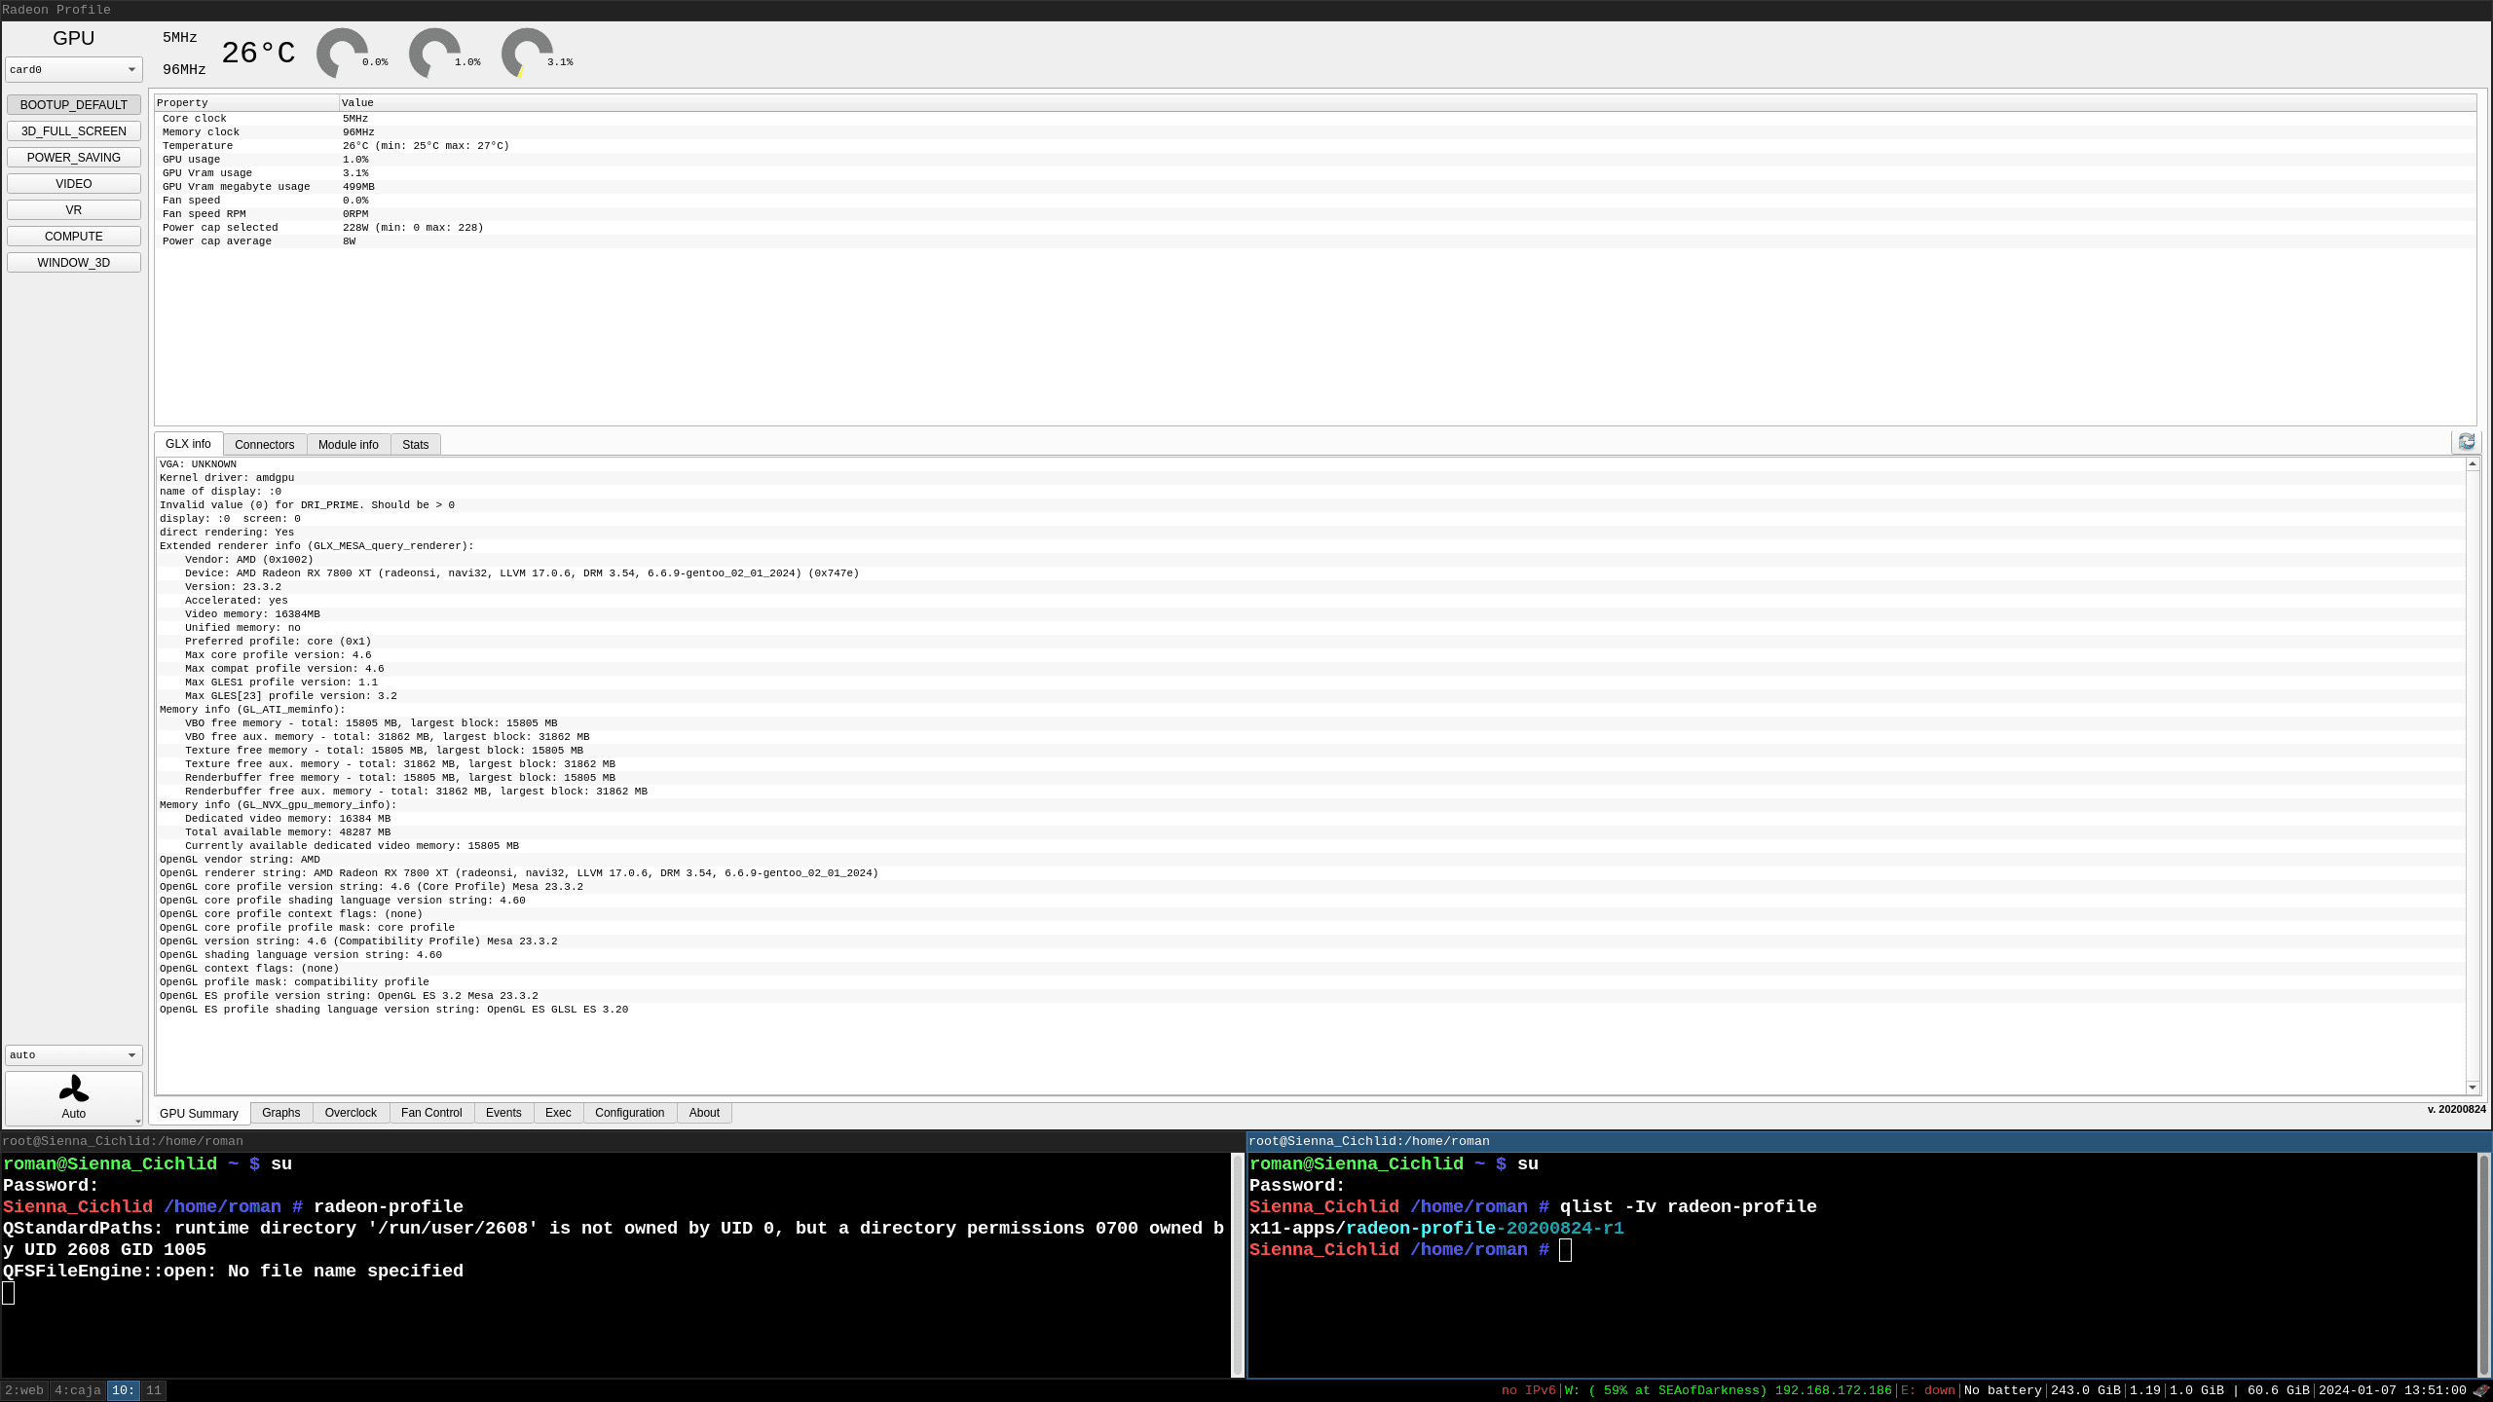Image resolution: width=2493 pixels, height=1402 pixels.
Task: Click the GLX info scrollbar up arrow
Action: coord(2472,463)
